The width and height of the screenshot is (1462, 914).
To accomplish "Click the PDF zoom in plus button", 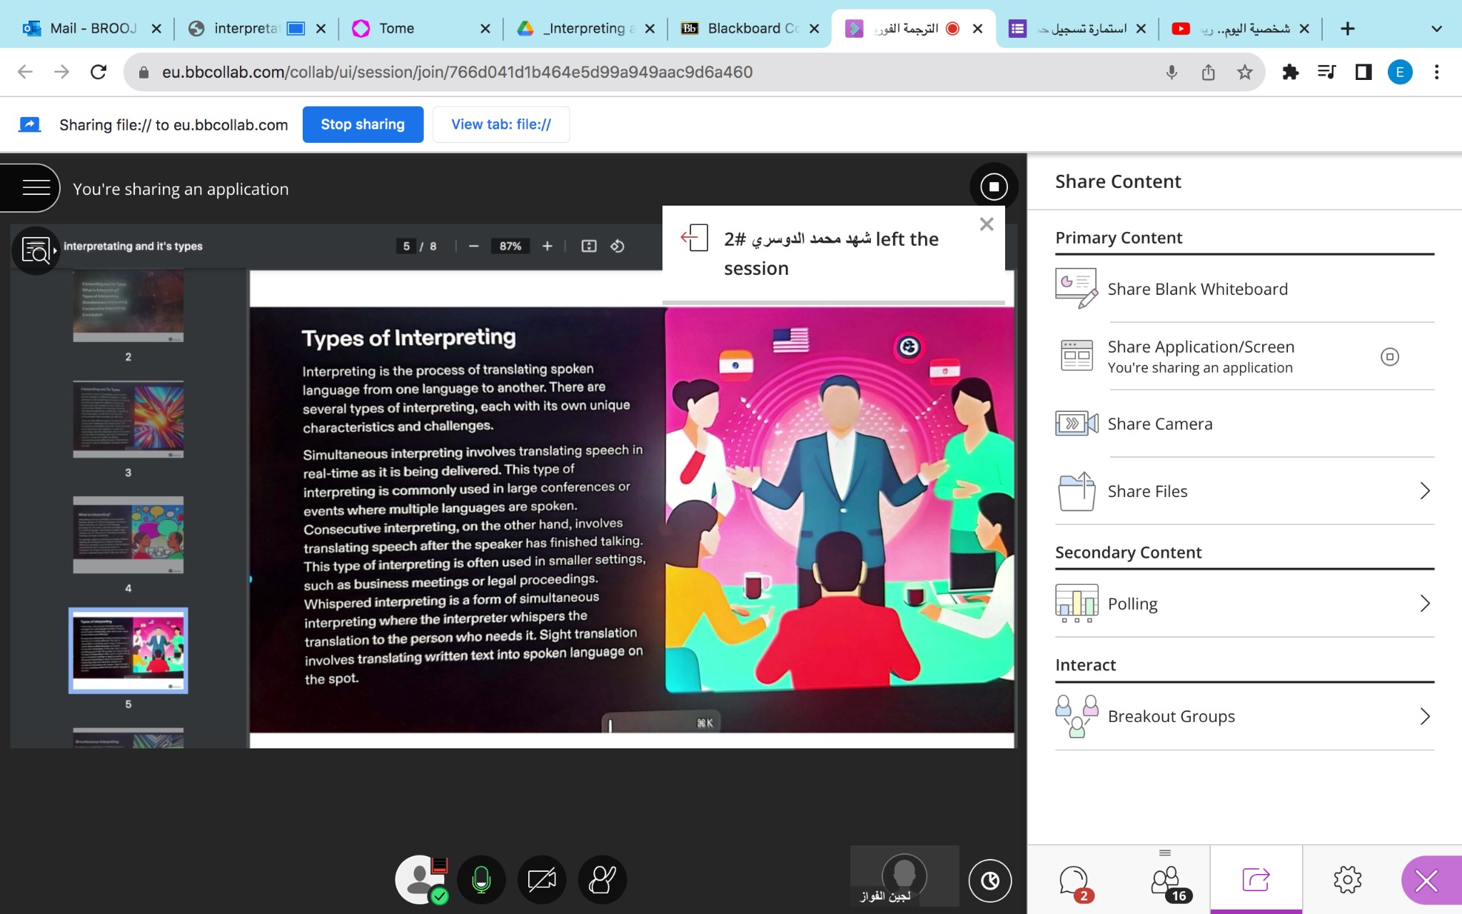I will 548,246.
